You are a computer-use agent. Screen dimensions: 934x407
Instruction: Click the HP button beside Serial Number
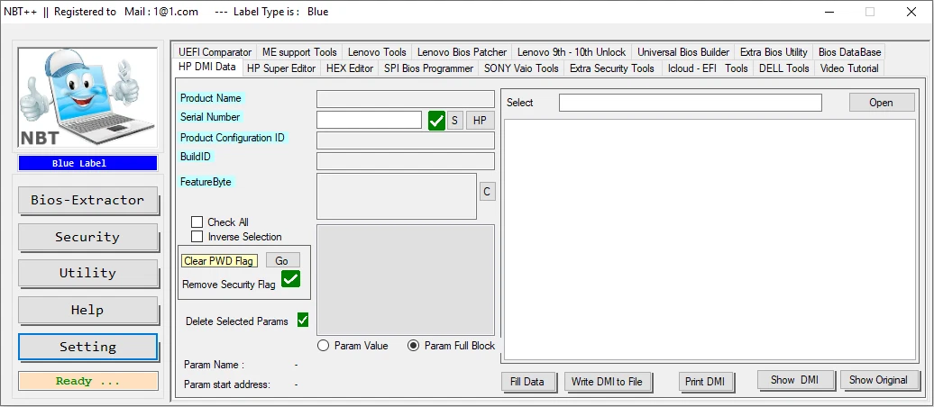pos(481,121)
